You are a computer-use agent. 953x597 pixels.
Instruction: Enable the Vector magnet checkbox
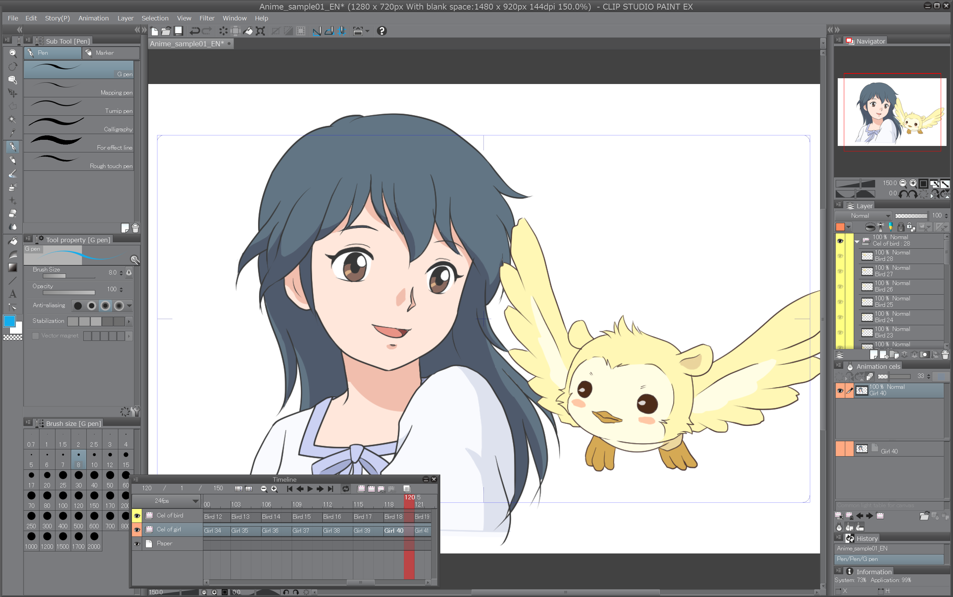coord(35,336)
